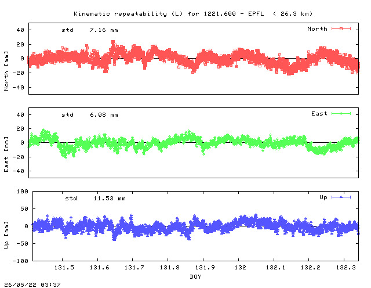Click the plot title "Kinematic repeatability (L) for 1221.600 - EPFL"
Viewport: 371px width, 288px height.
click(x=169, y=14)
